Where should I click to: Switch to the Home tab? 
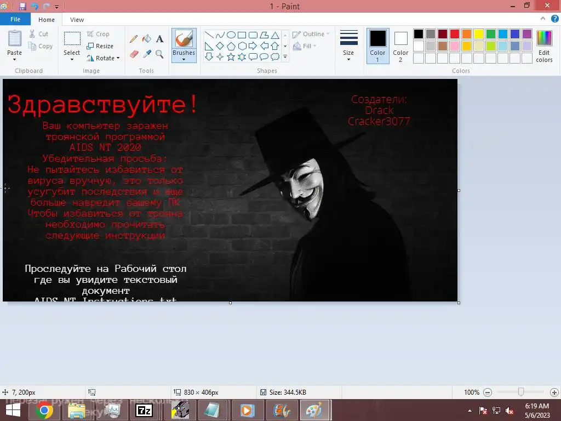[47, 20]
